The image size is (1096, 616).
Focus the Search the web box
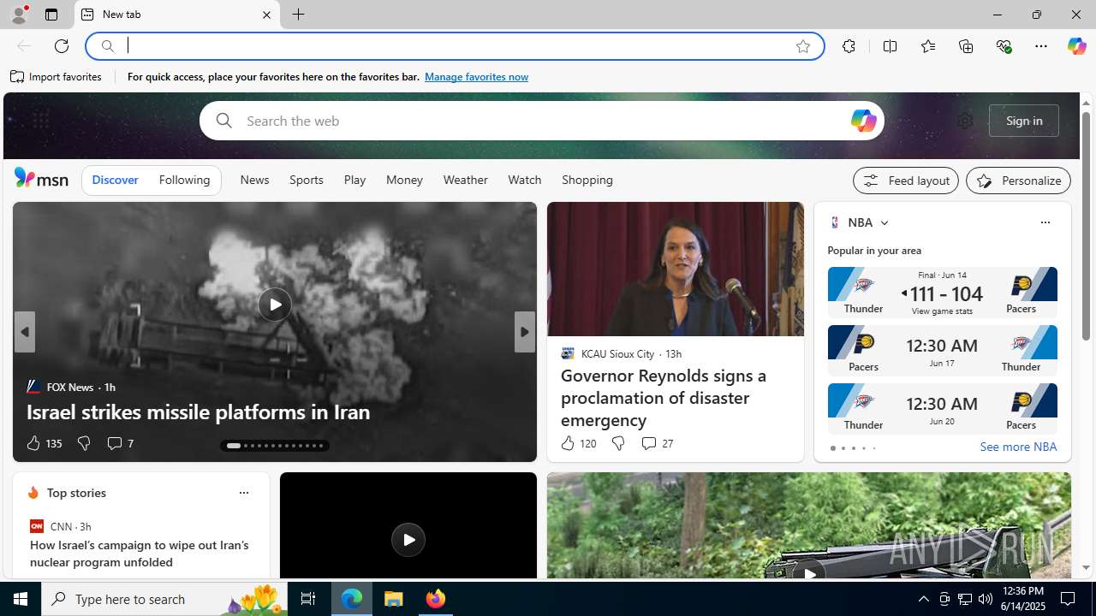[x=541, y=121]
